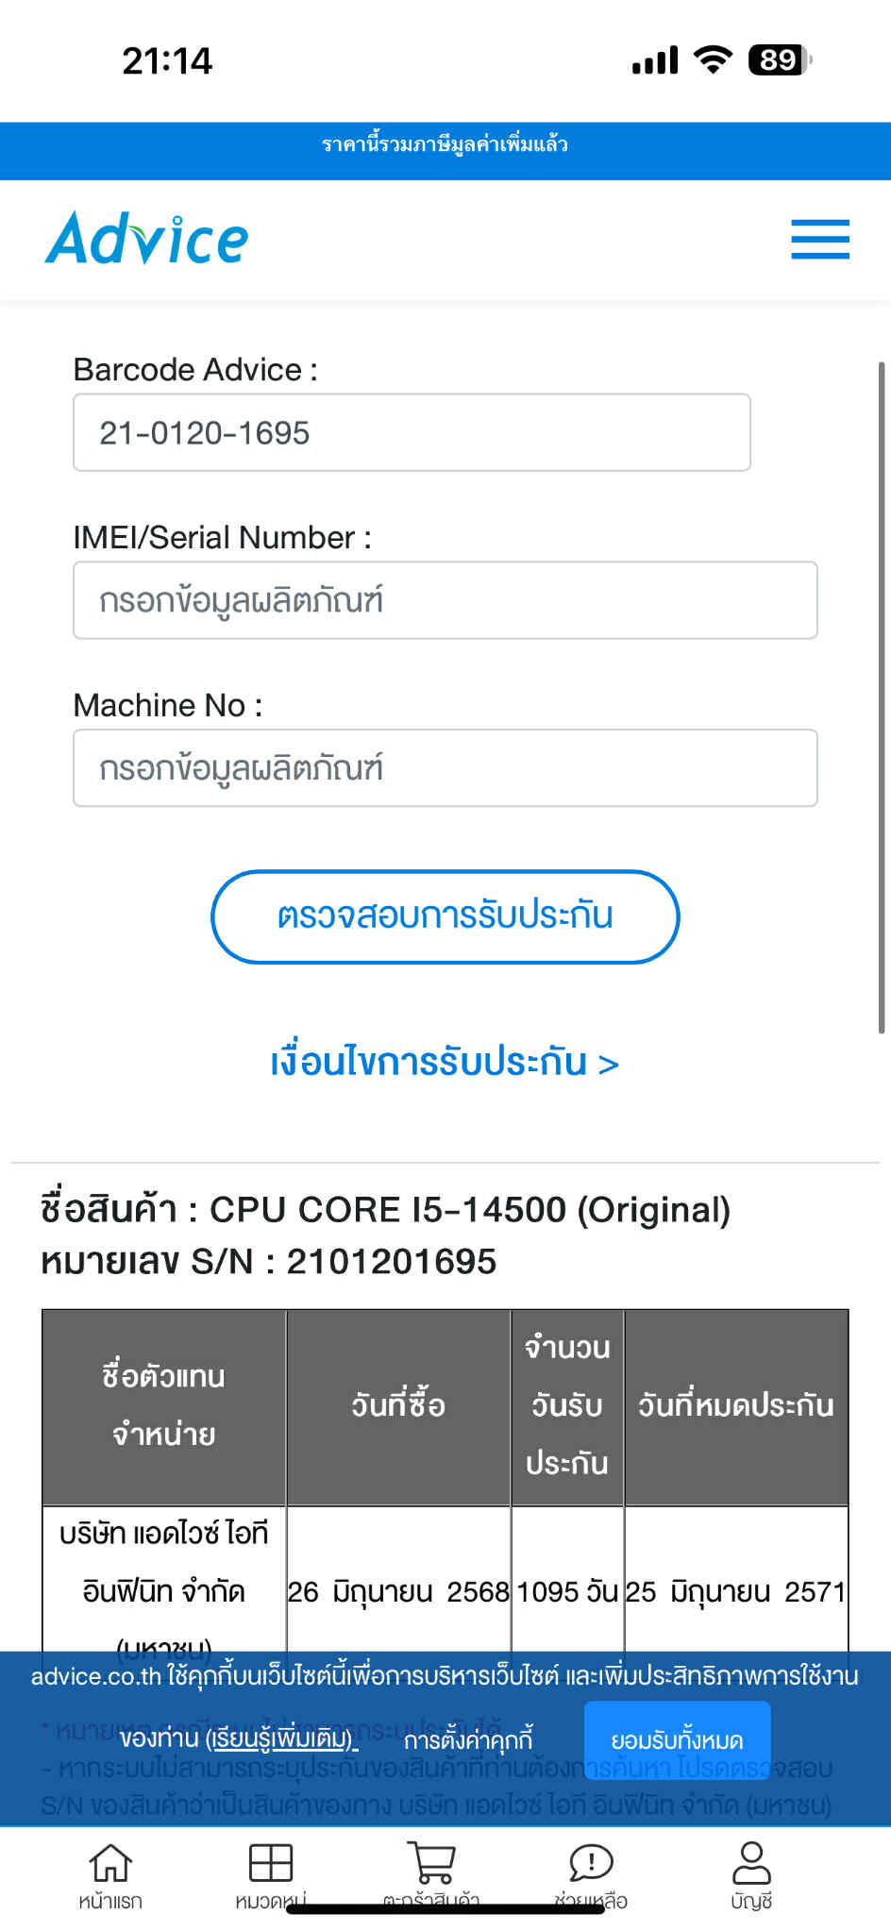
Task: Open การตั้งค่าคุกกี้ settings
Action: [468, 1739]
